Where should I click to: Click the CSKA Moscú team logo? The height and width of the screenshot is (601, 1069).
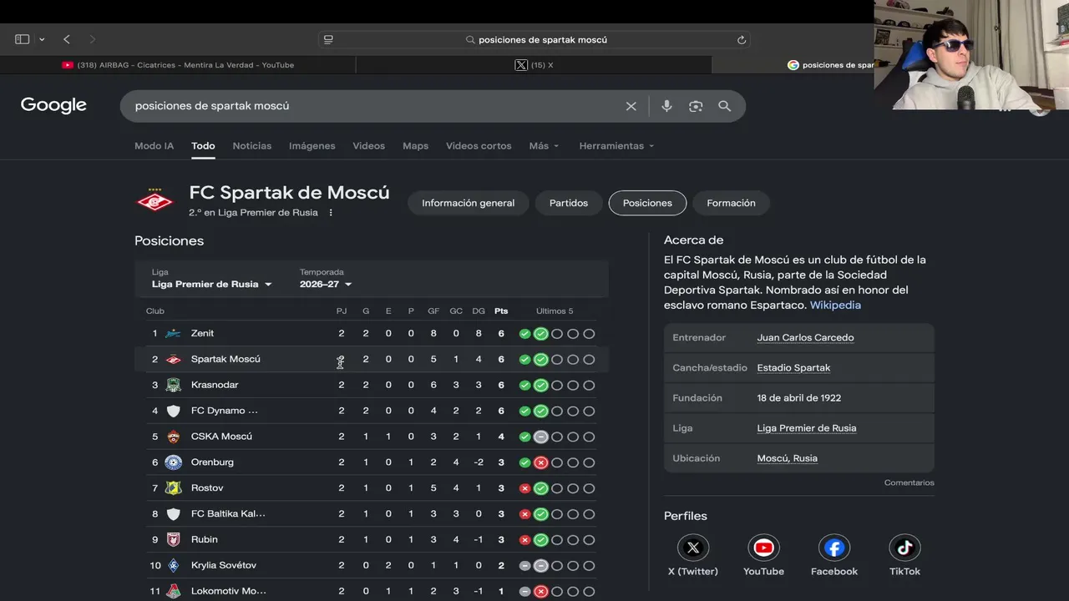pyautogui.click(x=174, y=437)
